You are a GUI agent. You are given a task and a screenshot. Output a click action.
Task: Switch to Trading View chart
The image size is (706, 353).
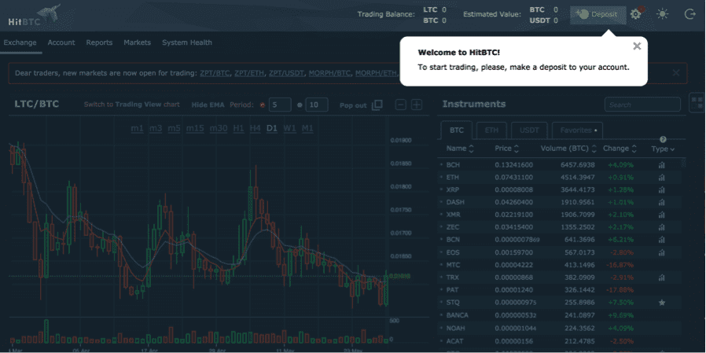131,105
